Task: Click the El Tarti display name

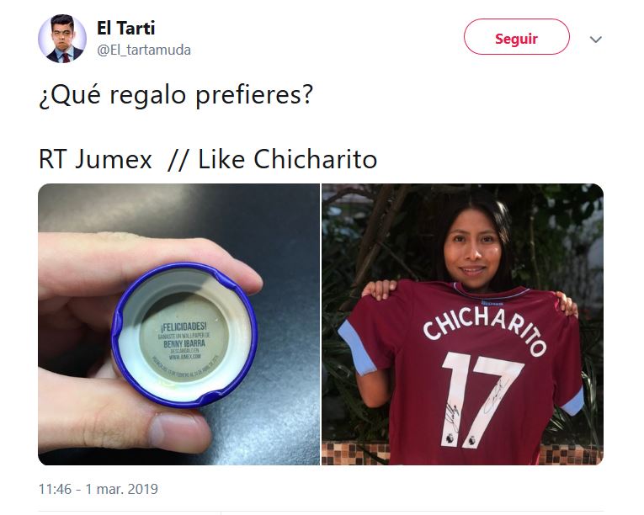Action: (125, 29)
